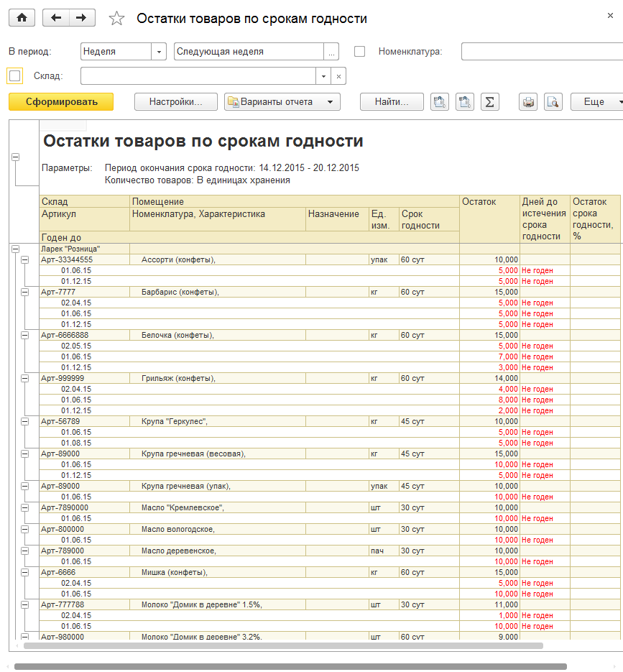Open the Print preview icon
The image size is (623, 672).
(x=552, y=102)
